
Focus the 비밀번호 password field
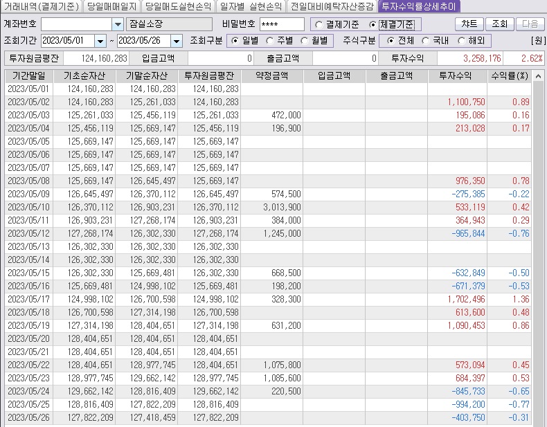tap(282, 24)
